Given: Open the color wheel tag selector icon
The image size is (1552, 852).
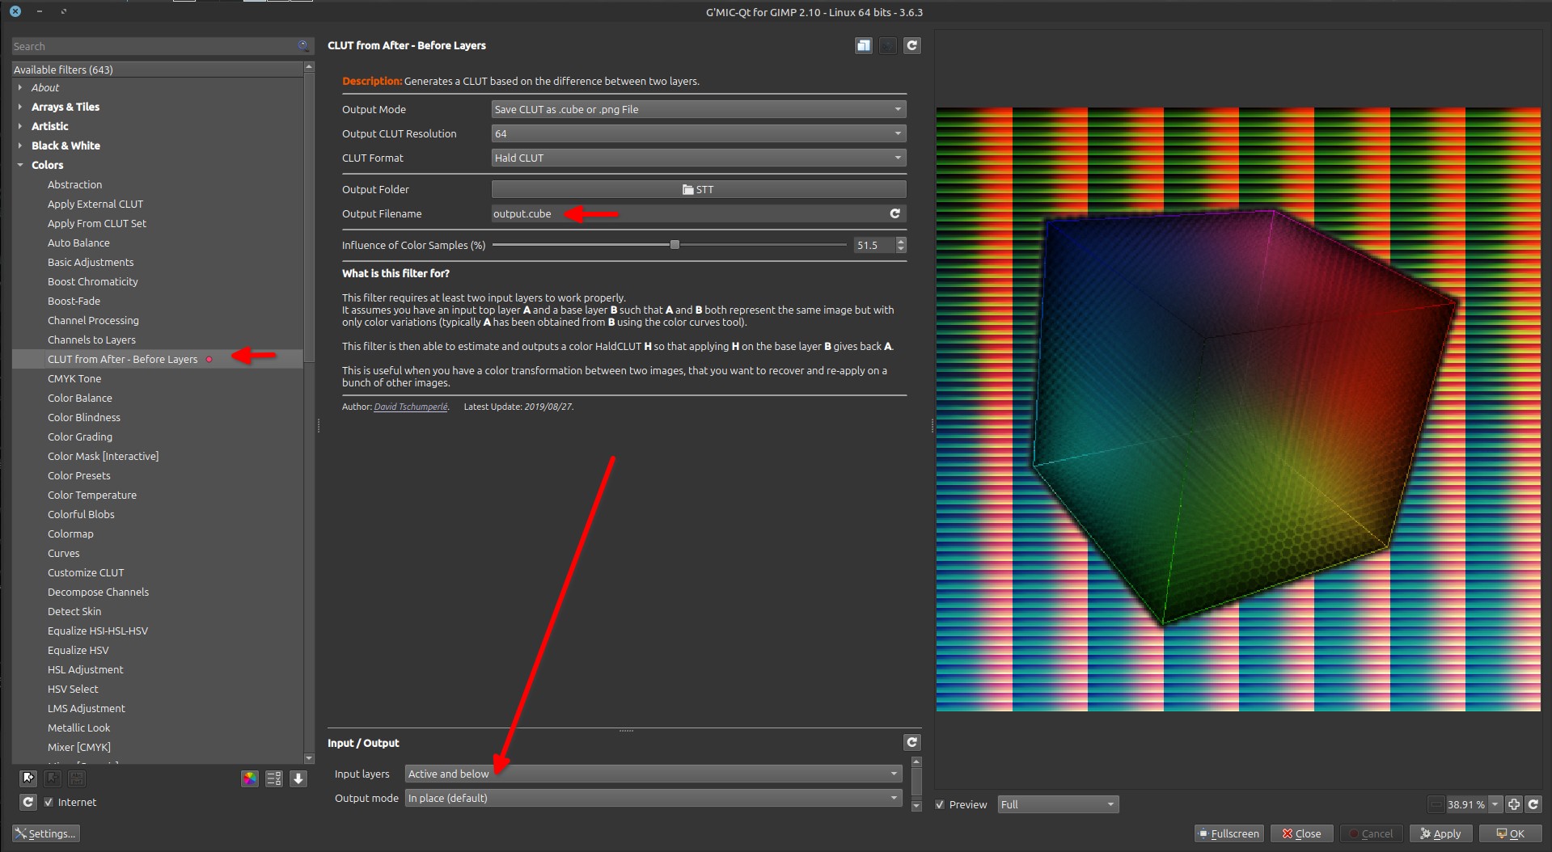Looking at the screenshot, I should coord(250,778).
